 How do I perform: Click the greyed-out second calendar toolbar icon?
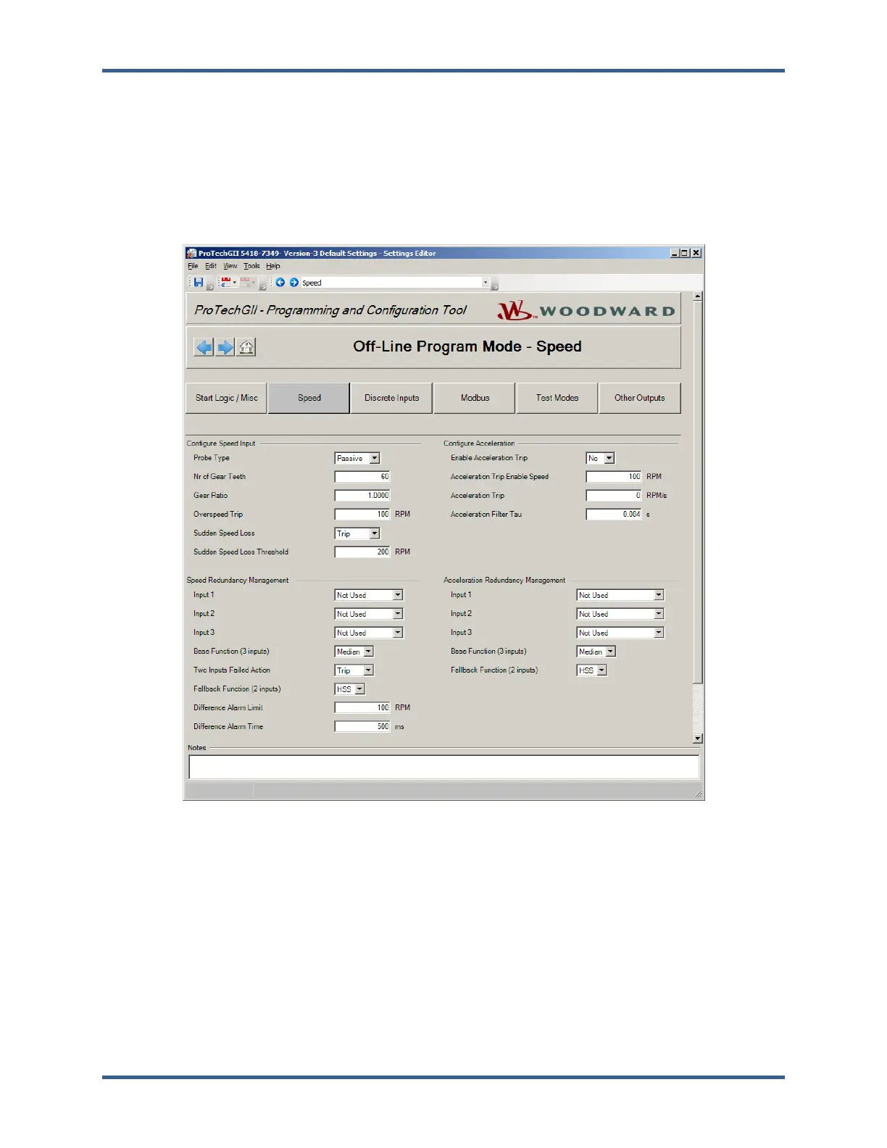(245, 282)
